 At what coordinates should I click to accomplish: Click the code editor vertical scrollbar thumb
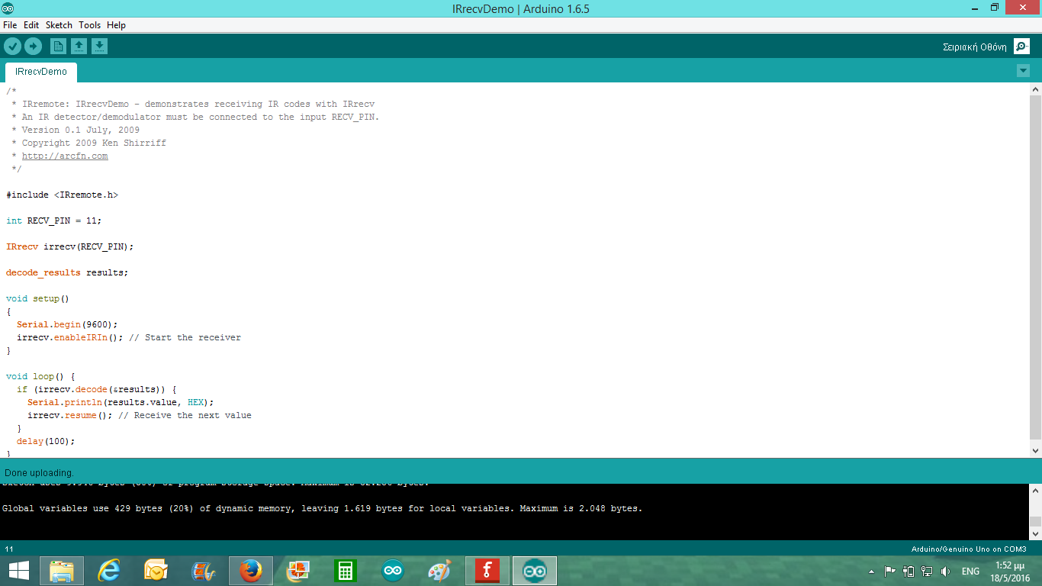[1035, 266]
